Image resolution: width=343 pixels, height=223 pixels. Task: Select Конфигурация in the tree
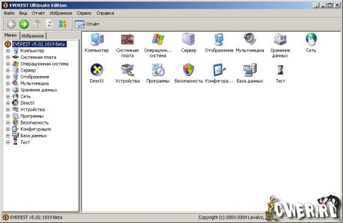coord(36,129)
